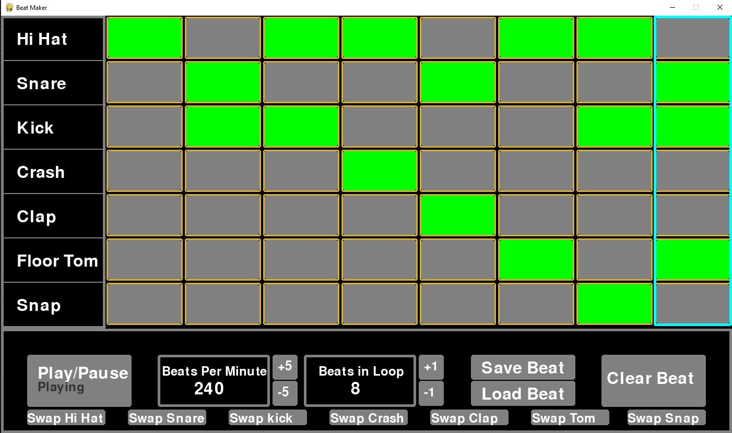Enable Snap on beat 1
The height and width of the screenshot is (433, 732).
click(145, 304)
